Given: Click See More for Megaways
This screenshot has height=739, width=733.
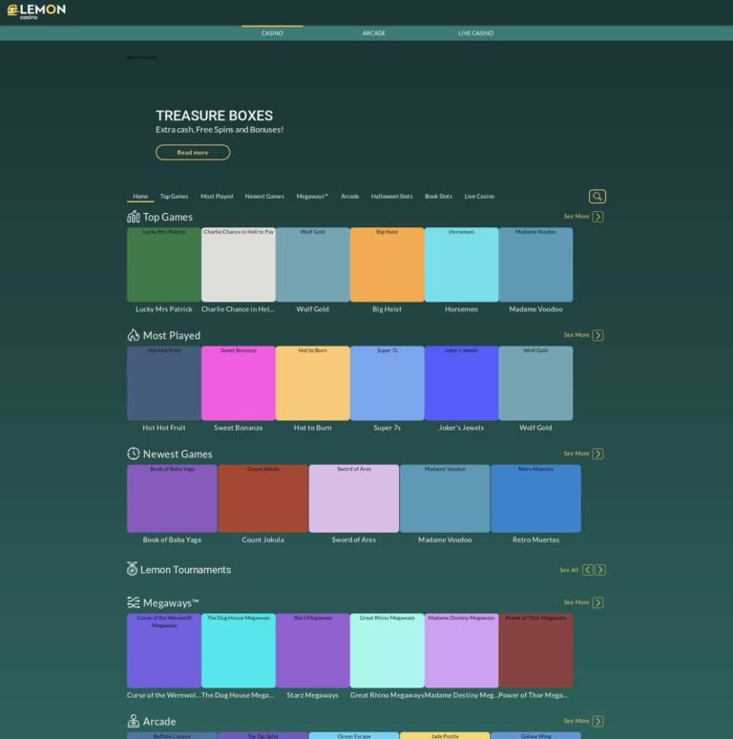Looking at the screenshot, I should click(x=576, y=602).
